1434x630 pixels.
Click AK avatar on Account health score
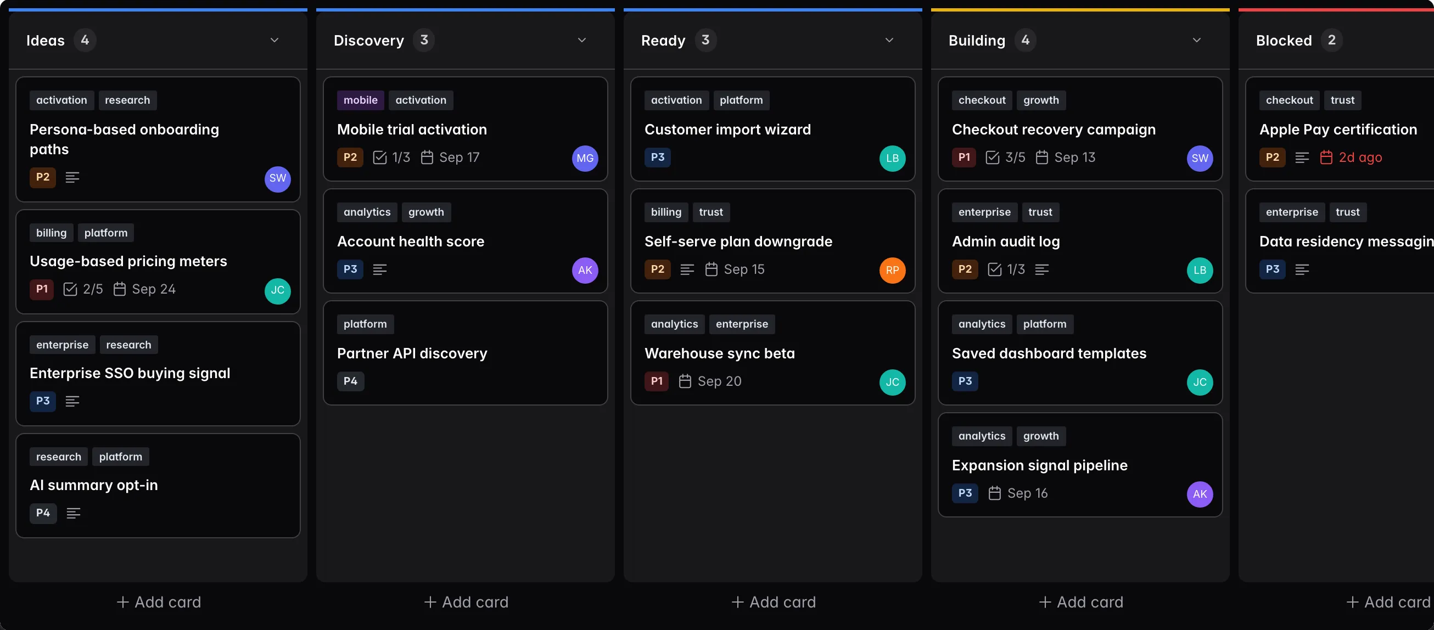point(585,271)
